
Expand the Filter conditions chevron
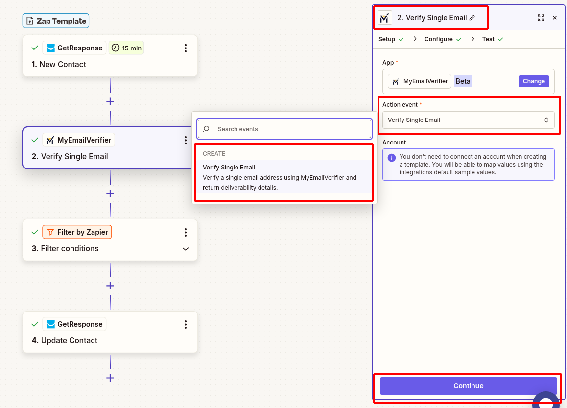coord(185,249)
